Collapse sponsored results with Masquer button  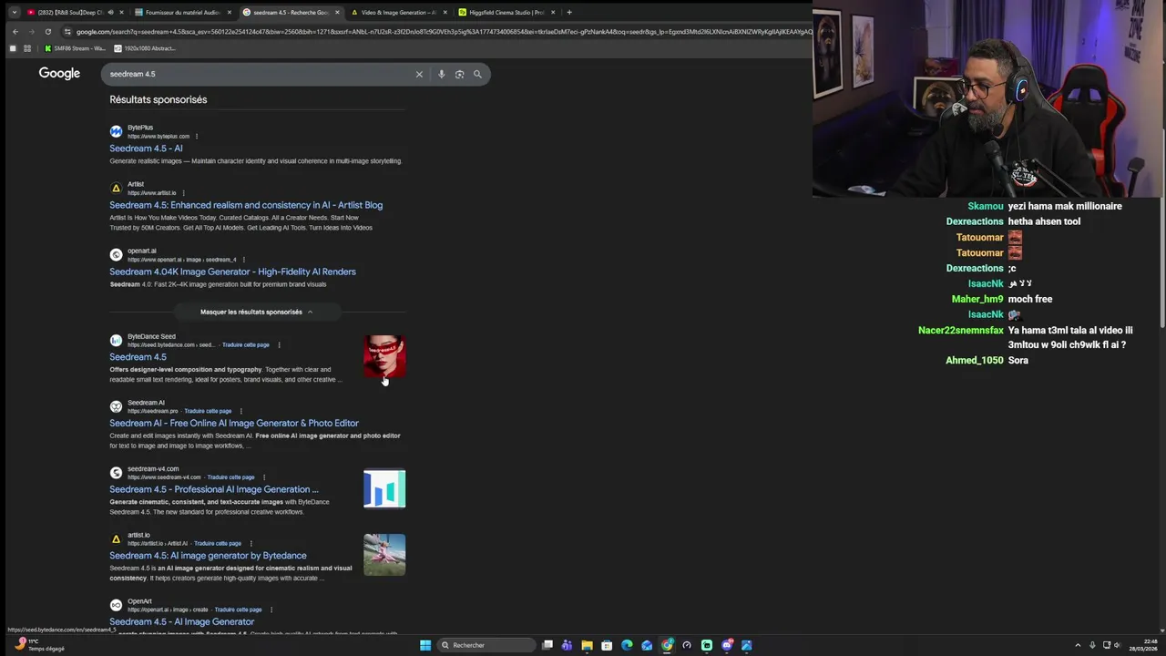coord(256,312)
